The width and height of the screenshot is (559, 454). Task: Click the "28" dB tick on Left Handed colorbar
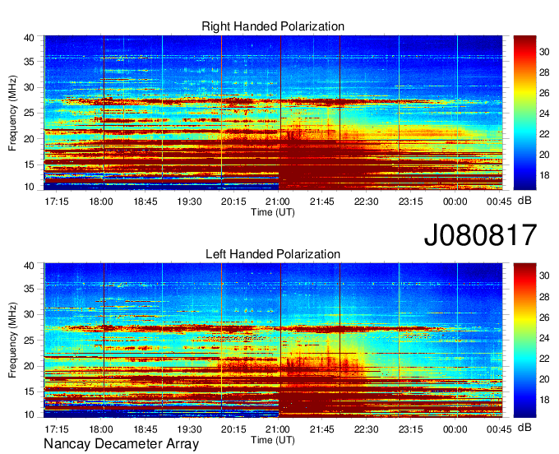coord(544,297)
